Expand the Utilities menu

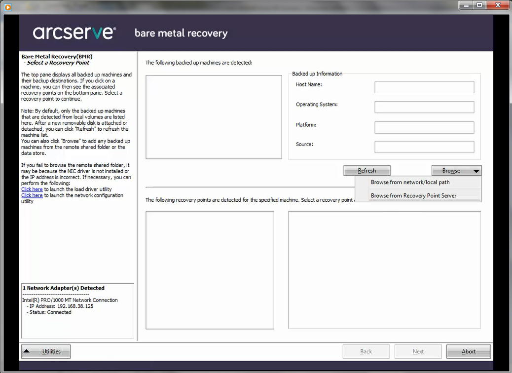[x=45, y=351]
